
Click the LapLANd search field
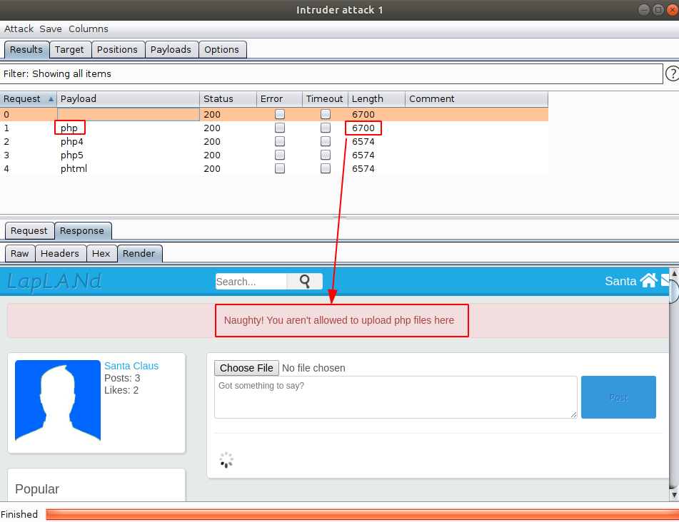coord(251,282)
